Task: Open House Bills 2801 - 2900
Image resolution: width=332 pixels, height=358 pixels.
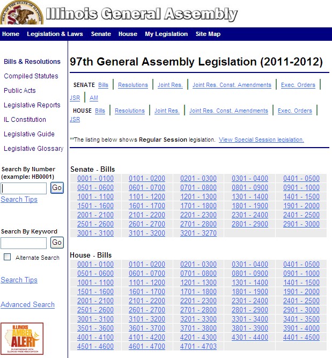Action: click(x=250, y=310)
